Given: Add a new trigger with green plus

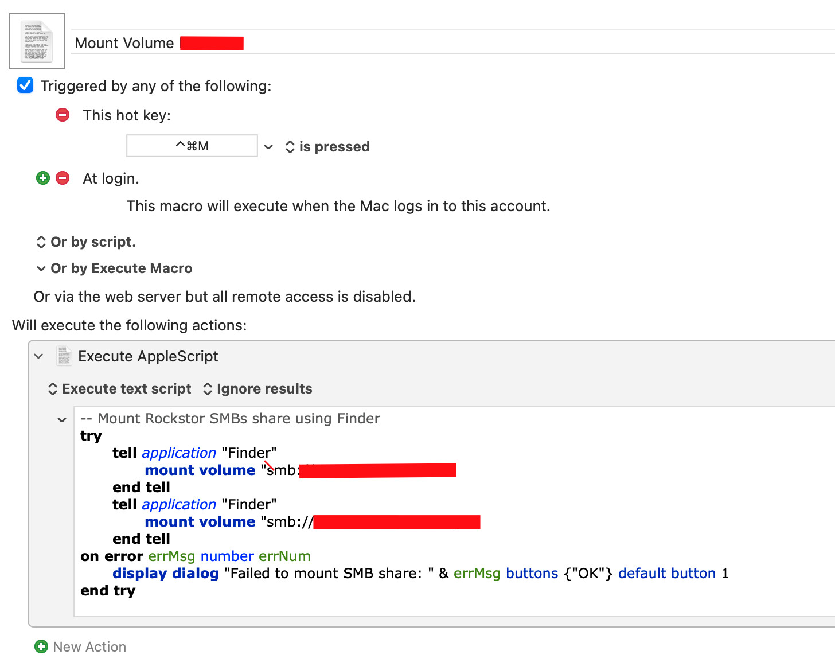Looking at the screenshot, I should (43, 178).
